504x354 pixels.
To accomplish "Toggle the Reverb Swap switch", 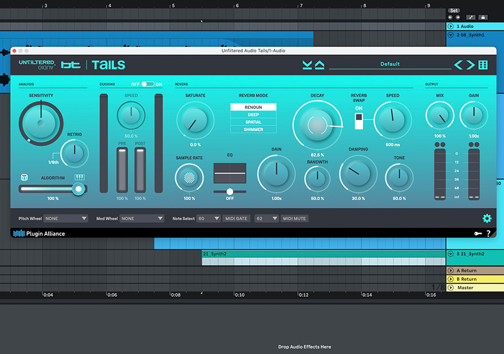I will (359, 120).
